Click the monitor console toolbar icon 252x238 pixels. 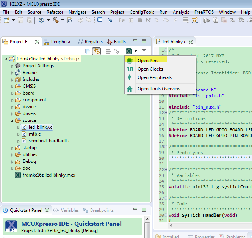tap(100, 20)
